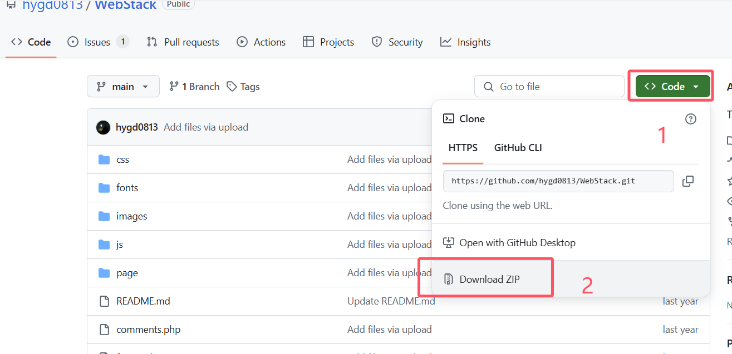
Task: Click the hygd0813 avatar beside the latest commit
Action: (x=103, y=127)
